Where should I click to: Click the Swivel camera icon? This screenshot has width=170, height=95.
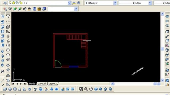pyautogui.click(x=25, y=9)
